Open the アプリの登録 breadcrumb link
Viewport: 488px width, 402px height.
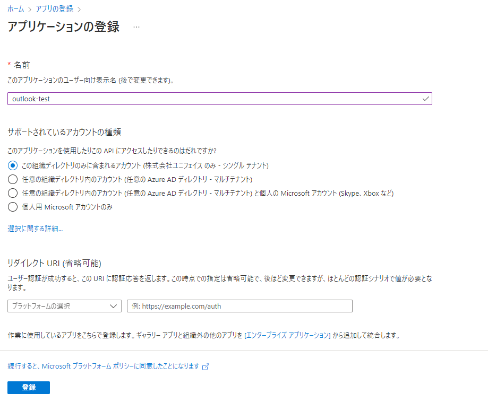(x=55, y=9)
